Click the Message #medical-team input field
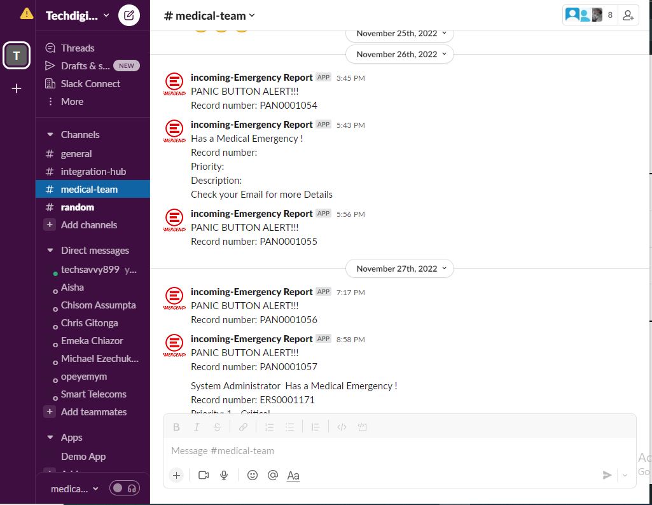The width and height of the screenshot is (652, 505). pos(382,451)
